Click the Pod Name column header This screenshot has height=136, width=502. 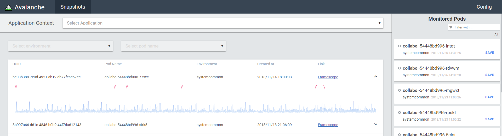(x=113, y=64)
